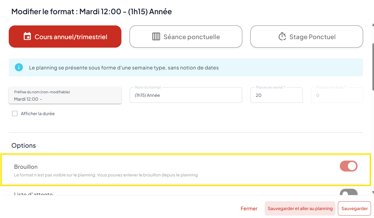Click the blue info icon in the banner
The width and height of the screenshot is (374, 218).
tap(19, 67)
